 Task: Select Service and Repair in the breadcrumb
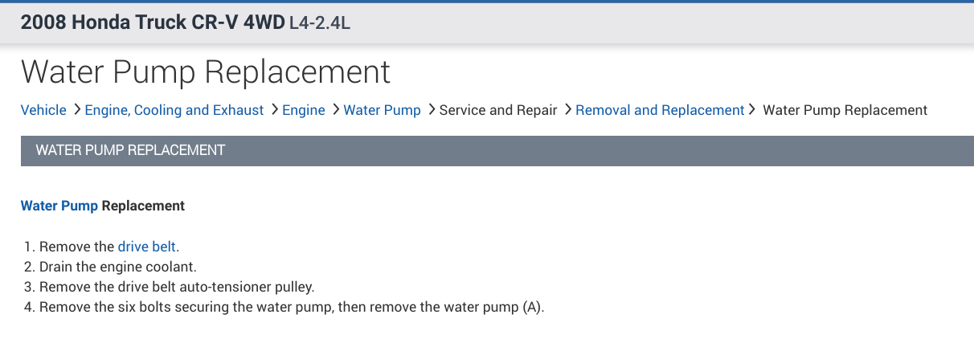click(x=497, y=110)
